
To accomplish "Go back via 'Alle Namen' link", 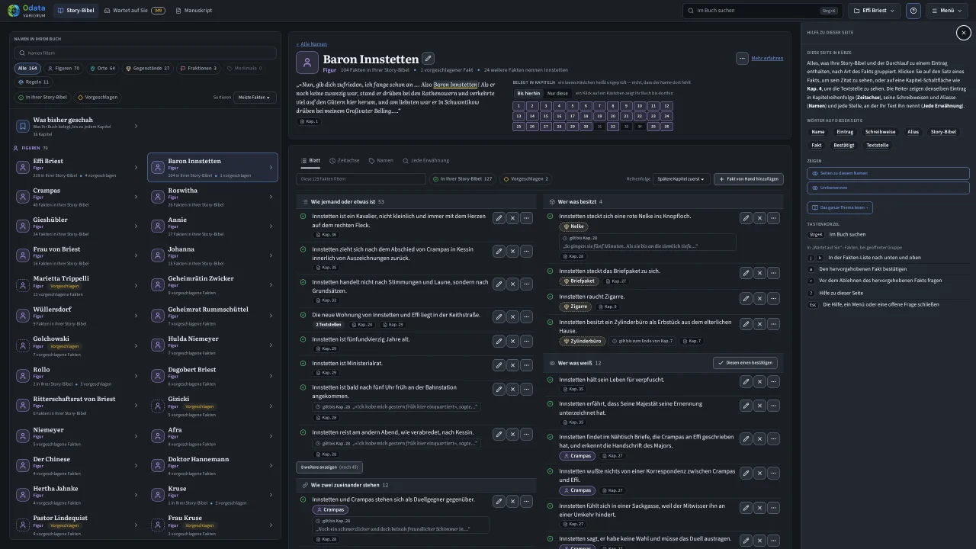I will click(x=312, y=44).
